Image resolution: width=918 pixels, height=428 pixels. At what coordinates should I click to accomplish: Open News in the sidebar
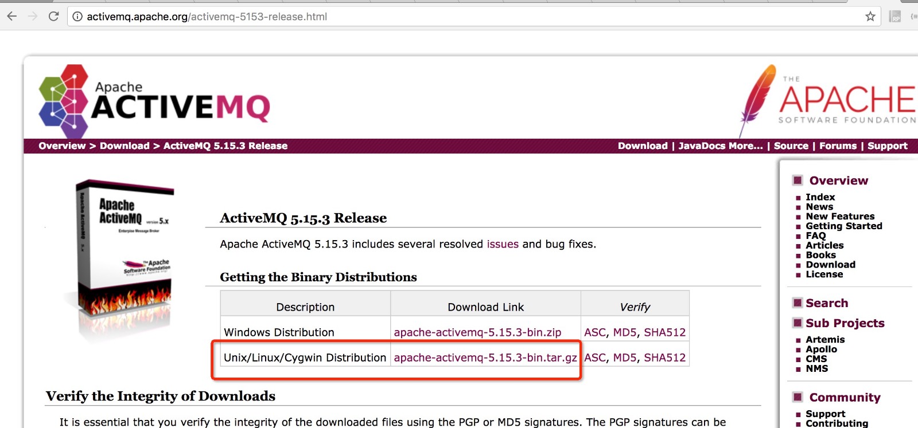[x=819, y=207]
